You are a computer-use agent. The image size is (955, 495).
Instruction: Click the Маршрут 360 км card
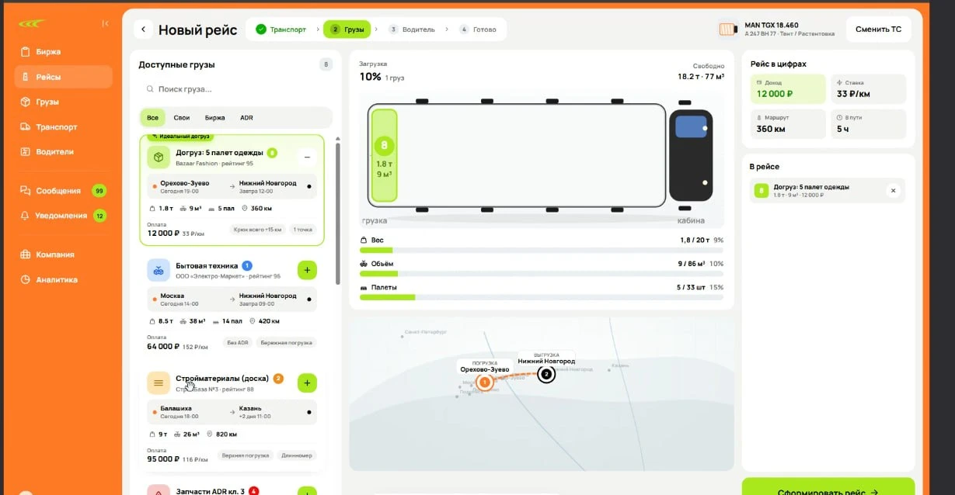click(787, 124)
